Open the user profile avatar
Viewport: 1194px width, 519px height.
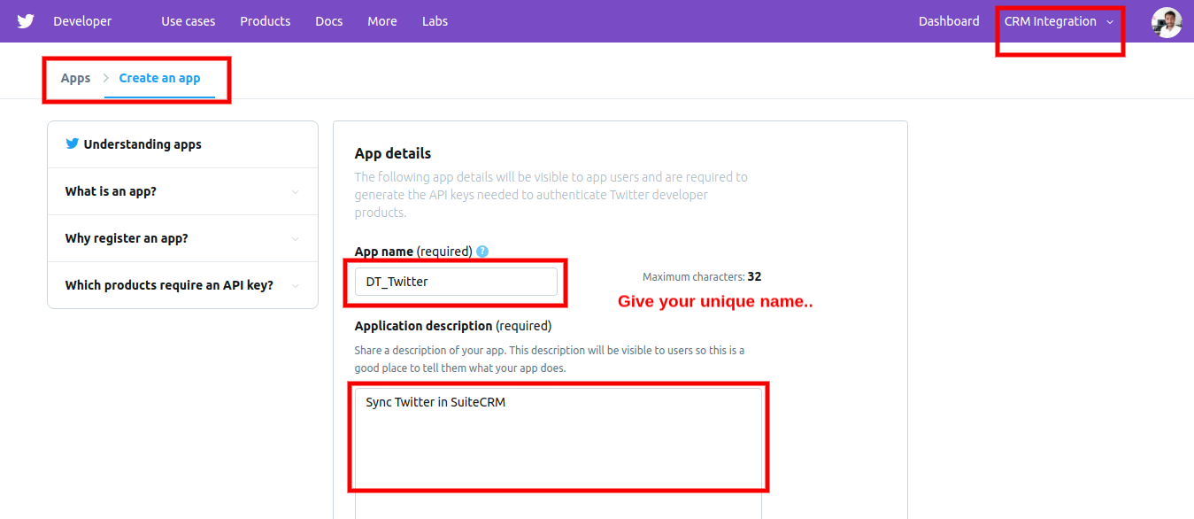click(1167, 22)
